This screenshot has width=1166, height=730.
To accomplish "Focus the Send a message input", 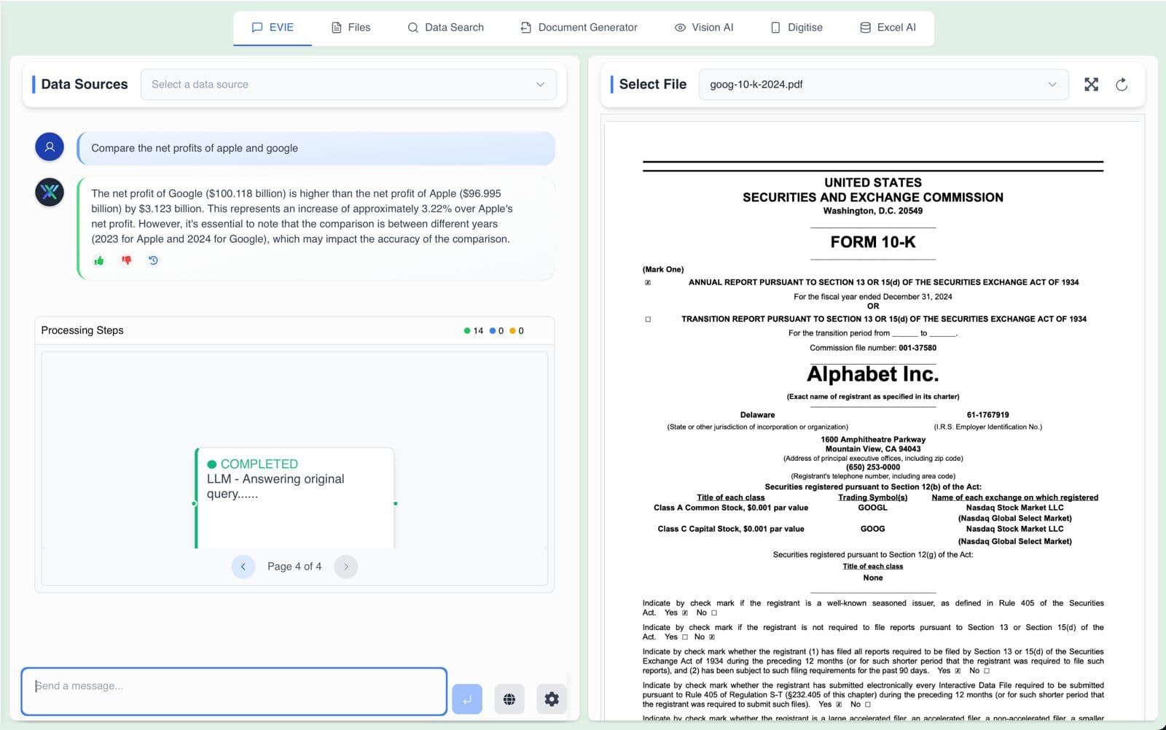I will (234, 691).
